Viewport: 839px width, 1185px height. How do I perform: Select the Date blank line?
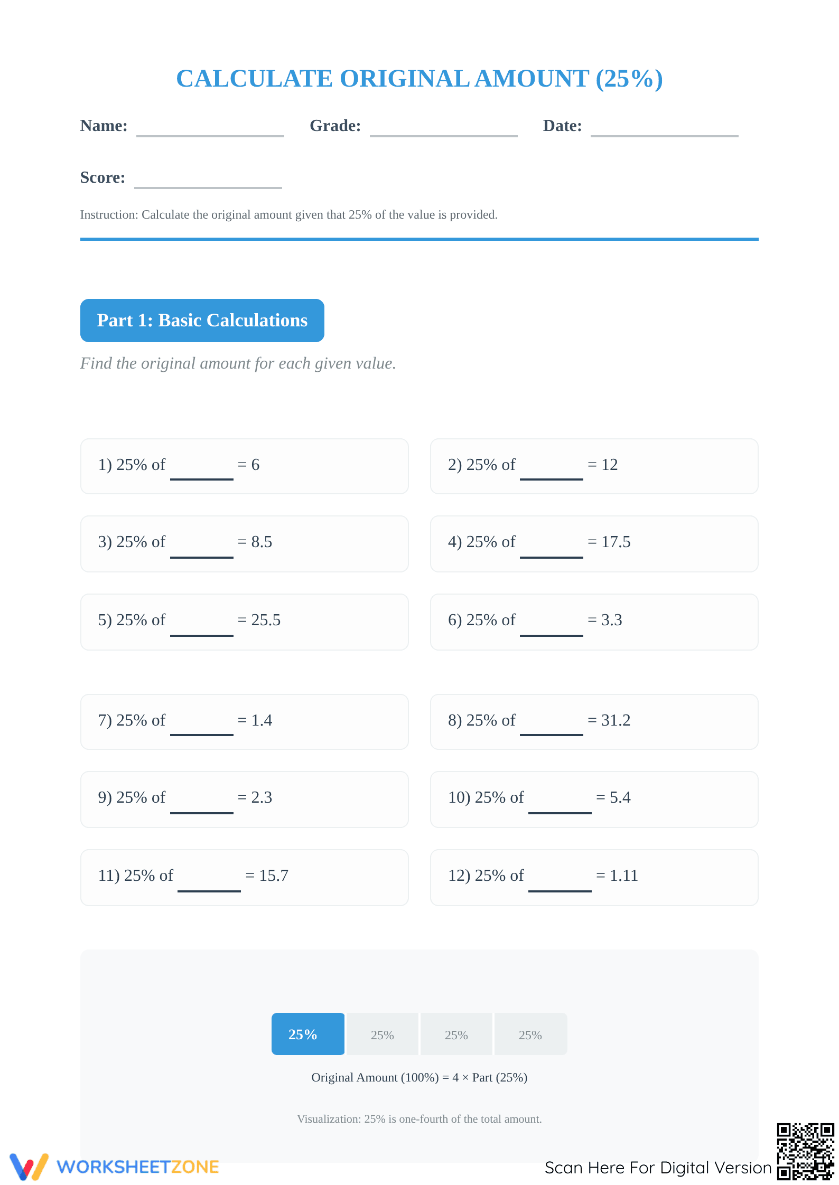665,128
